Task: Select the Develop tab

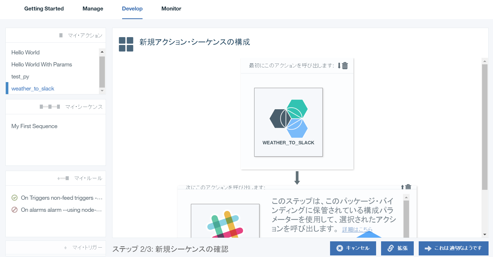Action: pyautogui.click(x=132, y=9)
